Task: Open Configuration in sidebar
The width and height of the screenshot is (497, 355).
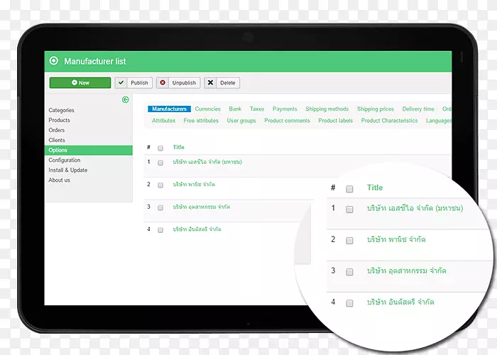Action: (65, 160)
